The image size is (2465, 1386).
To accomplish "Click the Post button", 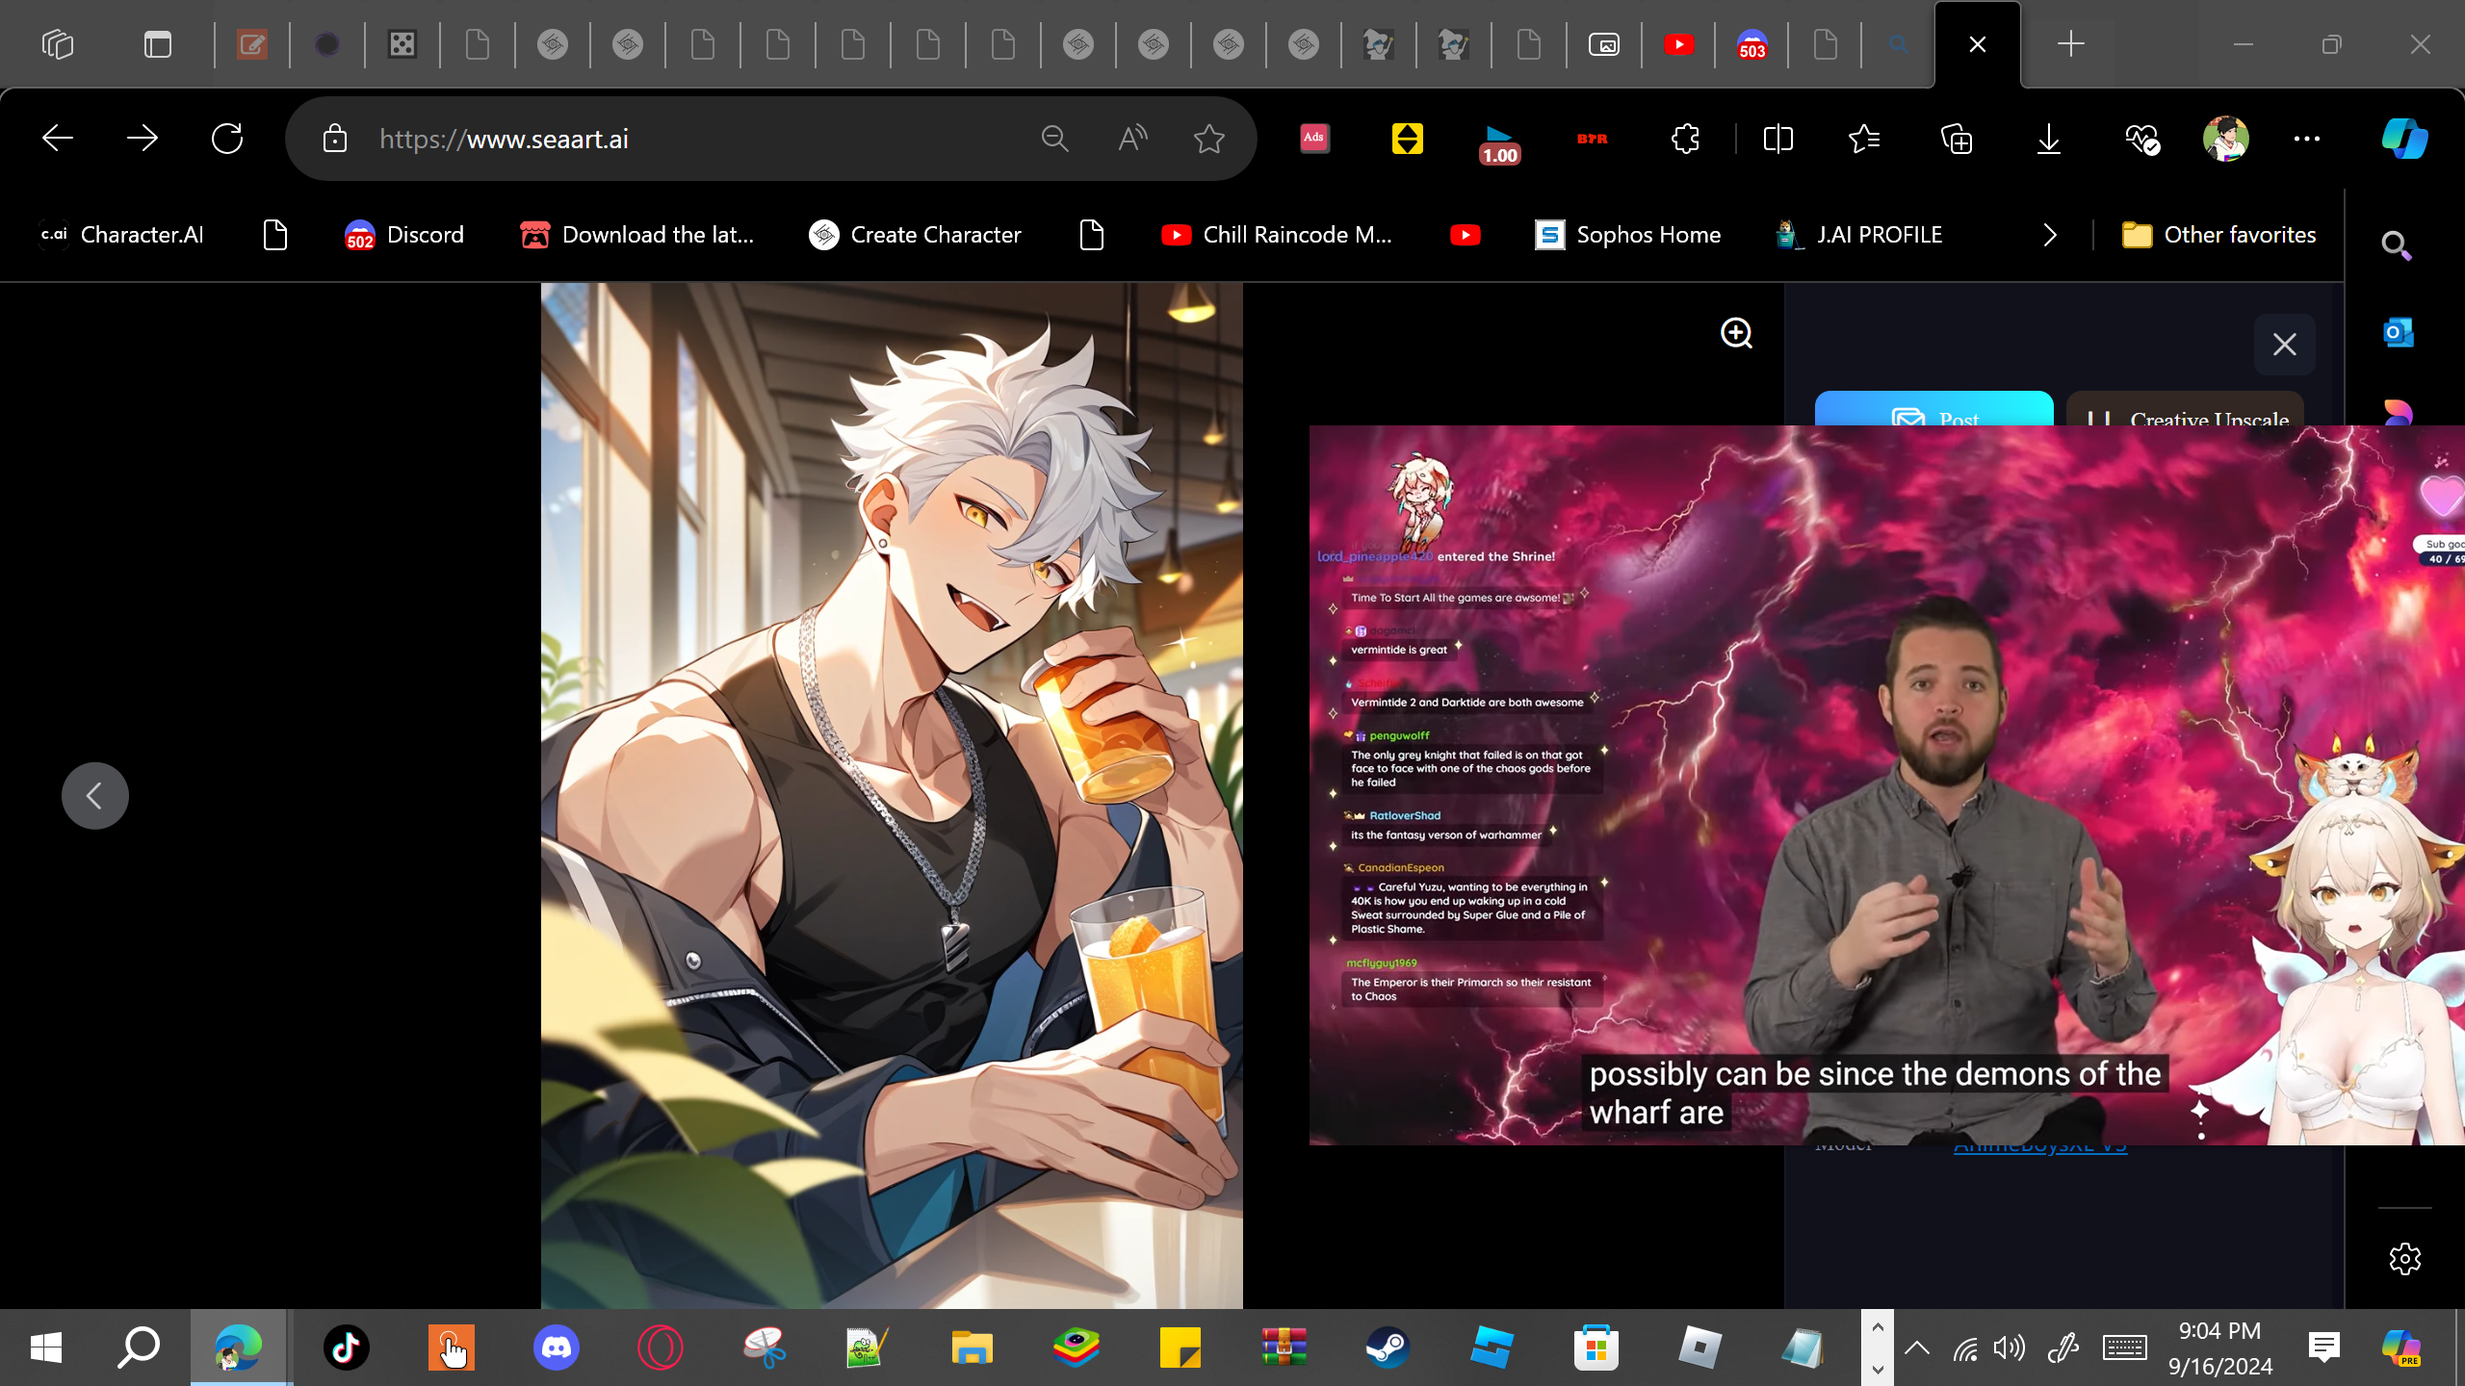I will (x=1933, y=409).
